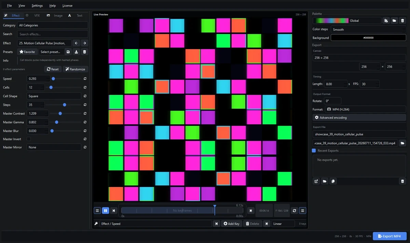This screenshot has height=243, width=410.
Task: Click the Background color swatch #000000
Action: point(368,38)
